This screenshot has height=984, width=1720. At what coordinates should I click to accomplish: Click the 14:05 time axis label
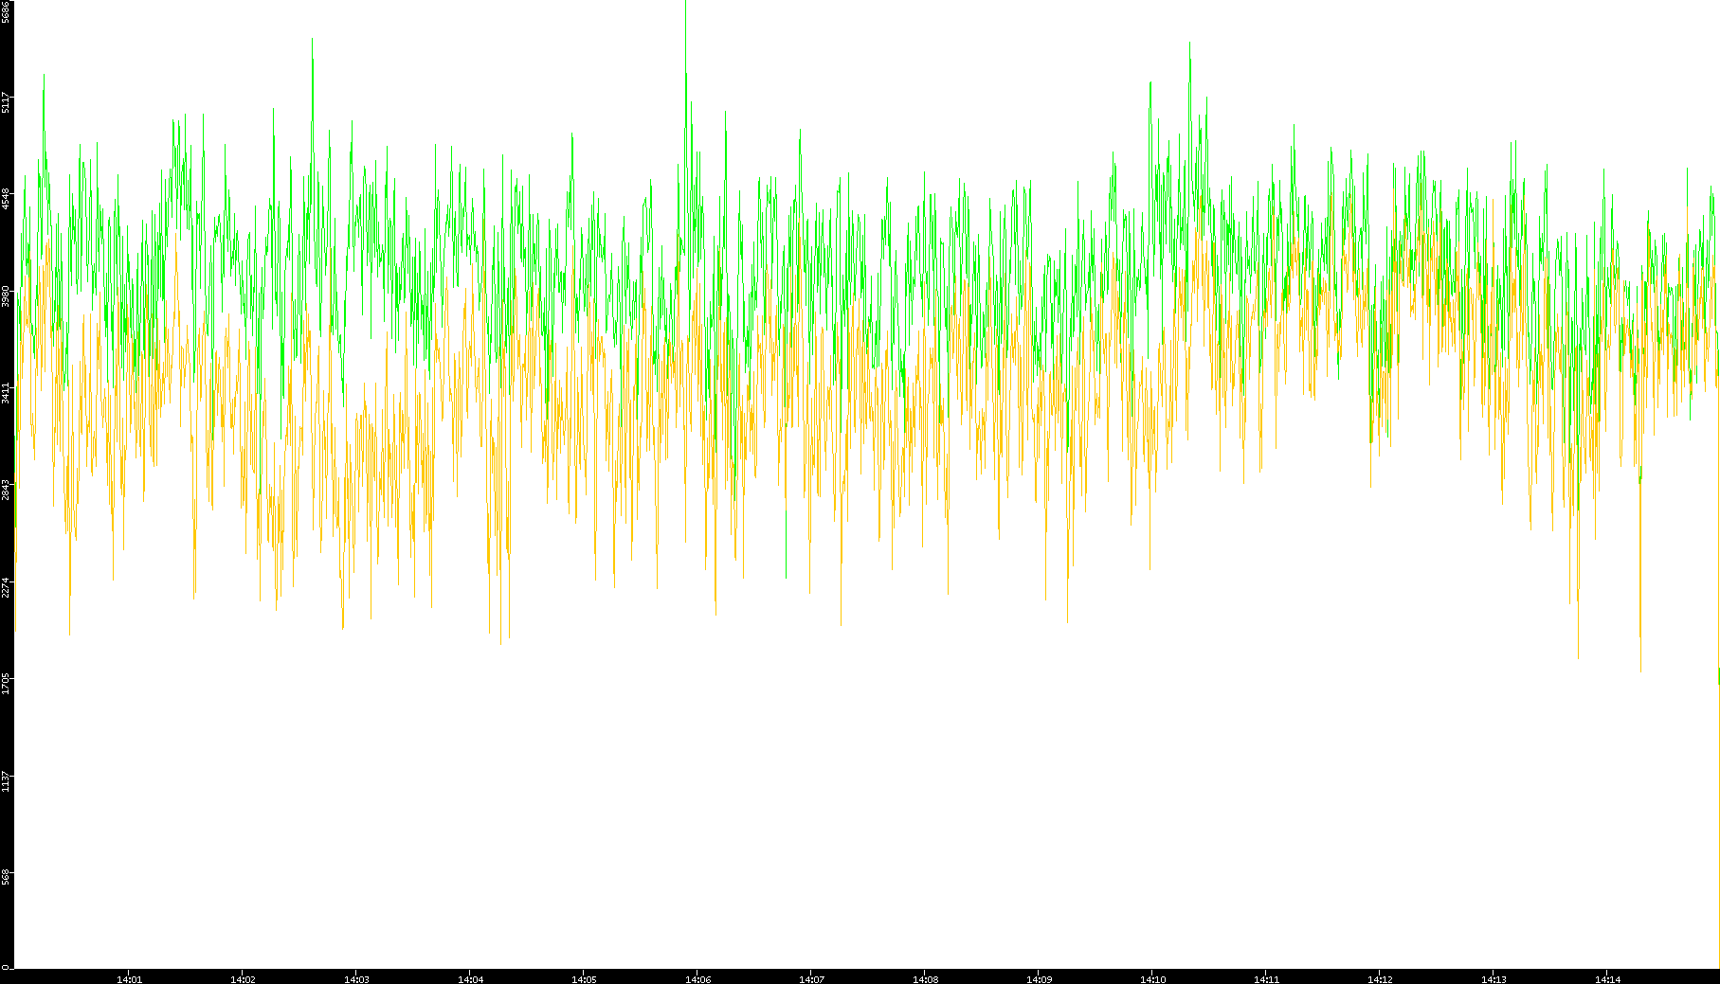click(584, 978)
